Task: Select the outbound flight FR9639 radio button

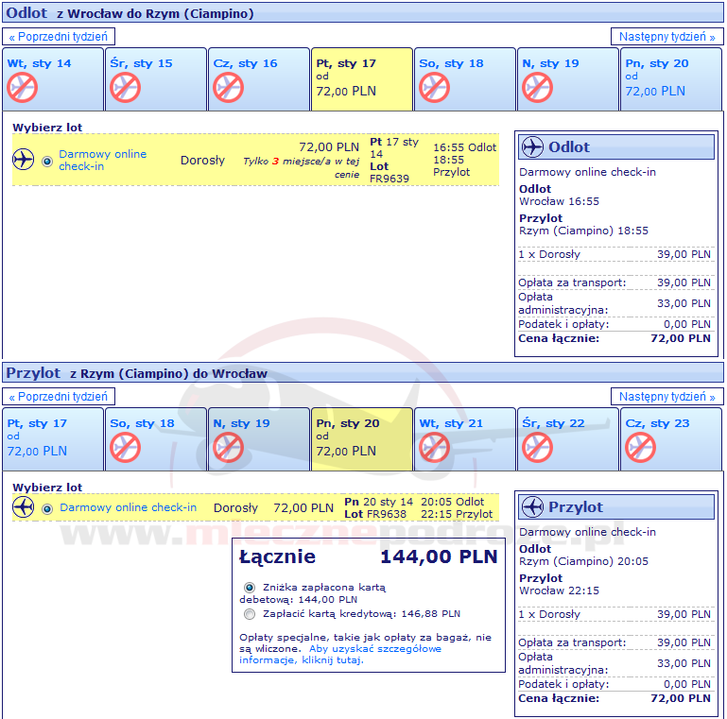Action: 47,161
